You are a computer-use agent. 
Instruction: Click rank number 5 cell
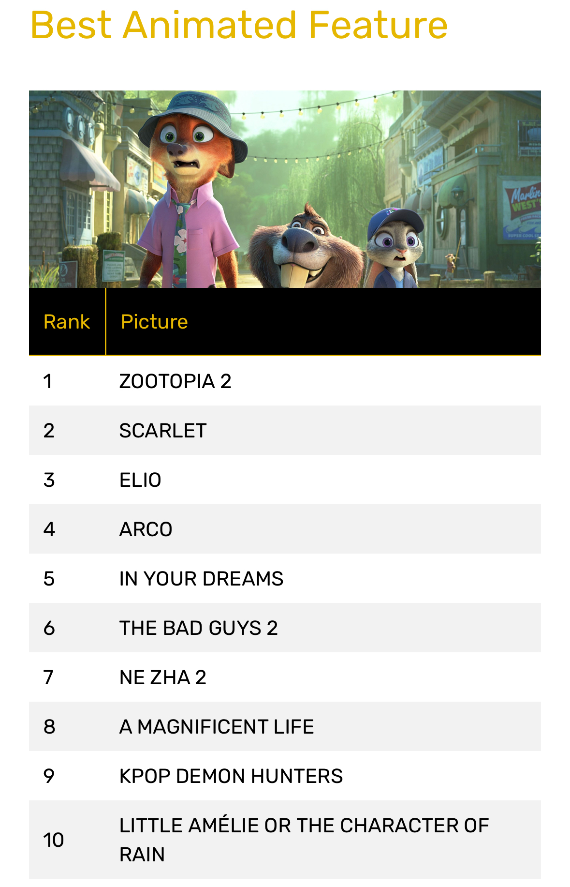point(49,579)
